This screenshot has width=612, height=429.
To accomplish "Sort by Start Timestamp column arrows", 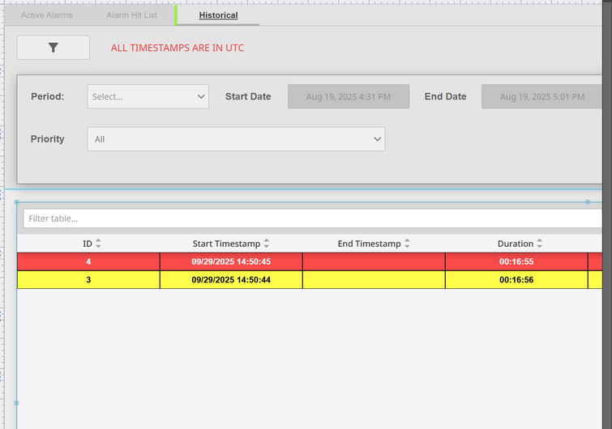I will (267, 244).
